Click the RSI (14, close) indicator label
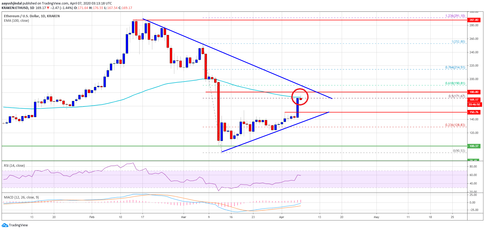This screenshot has width=485, height=230. pyautogui.click(x=14, y=166)
